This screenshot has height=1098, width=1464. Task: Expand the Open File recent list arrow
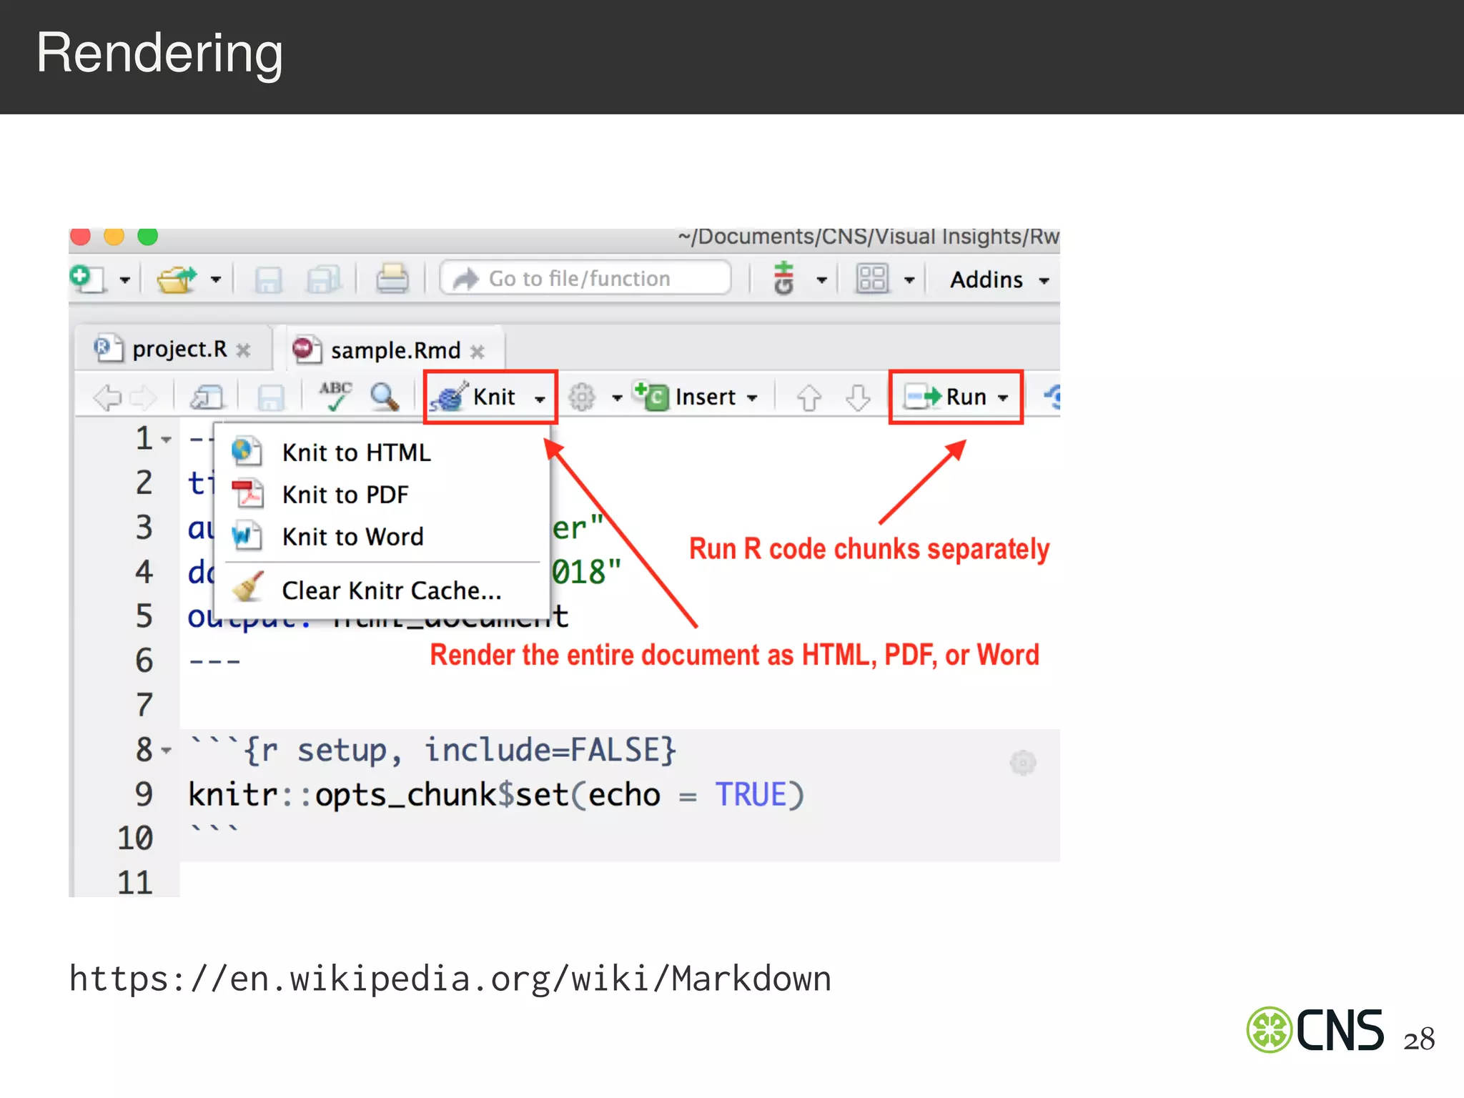216,280
